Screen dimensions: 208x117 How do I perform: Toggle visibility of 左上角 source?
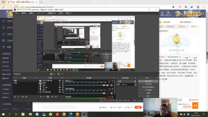[x=60, y=87]
